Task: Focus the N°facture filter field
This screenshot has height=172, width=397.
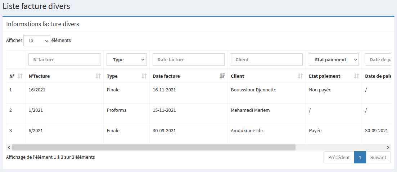Action: pyautogui.click(x=64, y=60)
